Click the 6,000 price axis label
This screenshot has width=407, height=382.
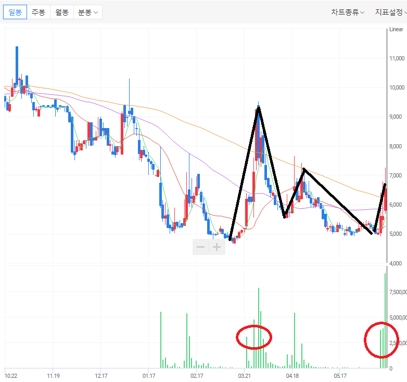[396, 205]
